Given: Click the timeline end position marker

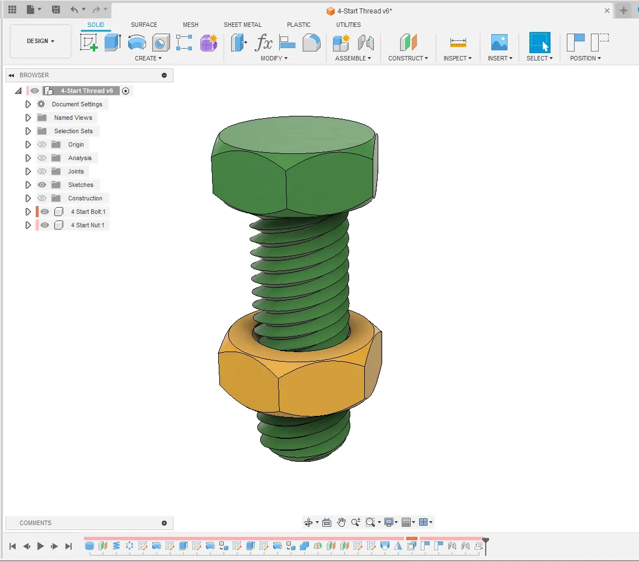Looking at the screenshot, I should [x=486, y=541].
